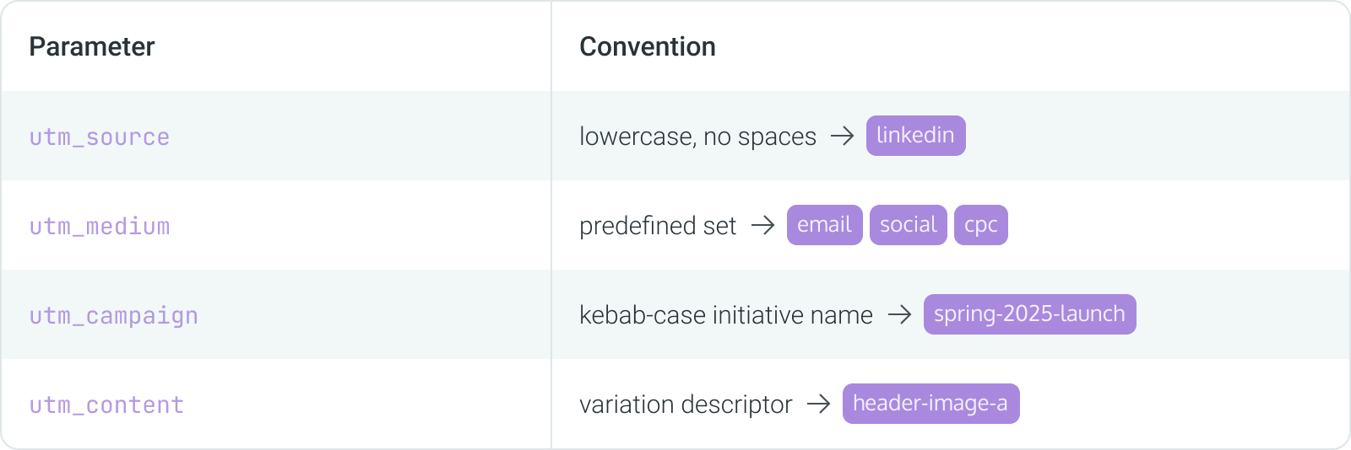Click the arrow after 'variation descriptor'

click(818, 404)
